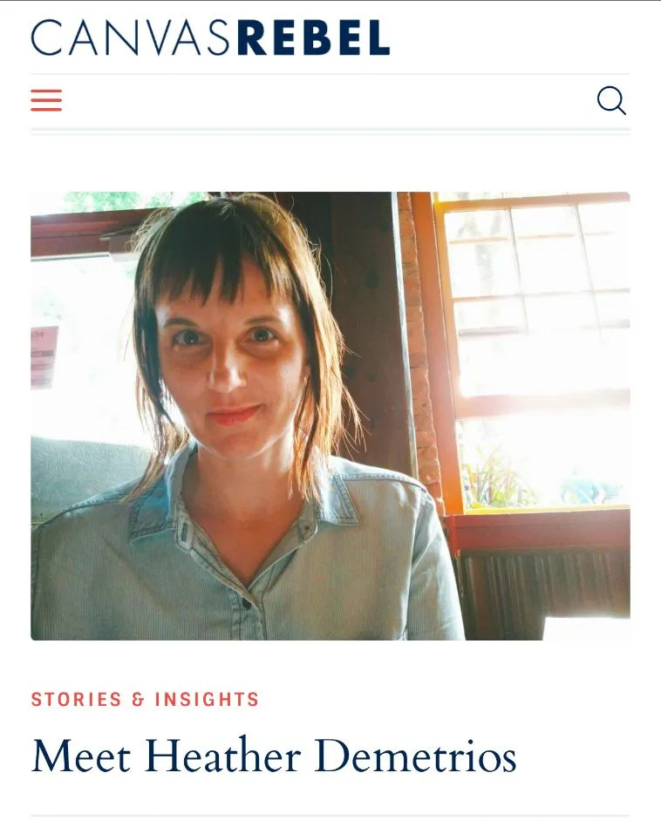Viewport: 661px width, 827px height.
Task: Click the word Meet in the headline
Action: (x=81, y=756)
